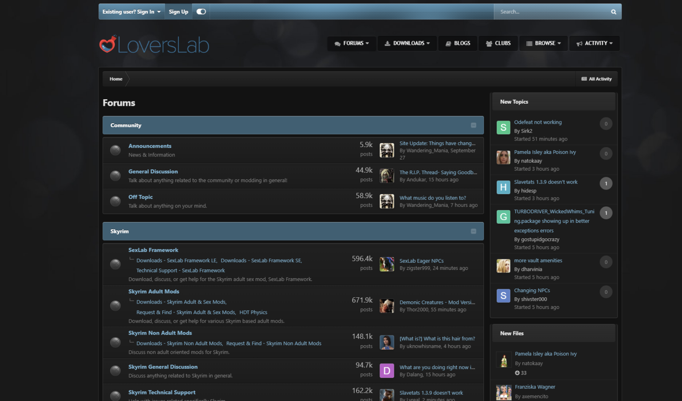The height and width of the screenshot is (401, 682).
Task: Go to the Blogs section
Action: coord(458,43)
